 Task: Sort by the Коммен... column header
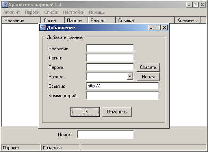188,20
